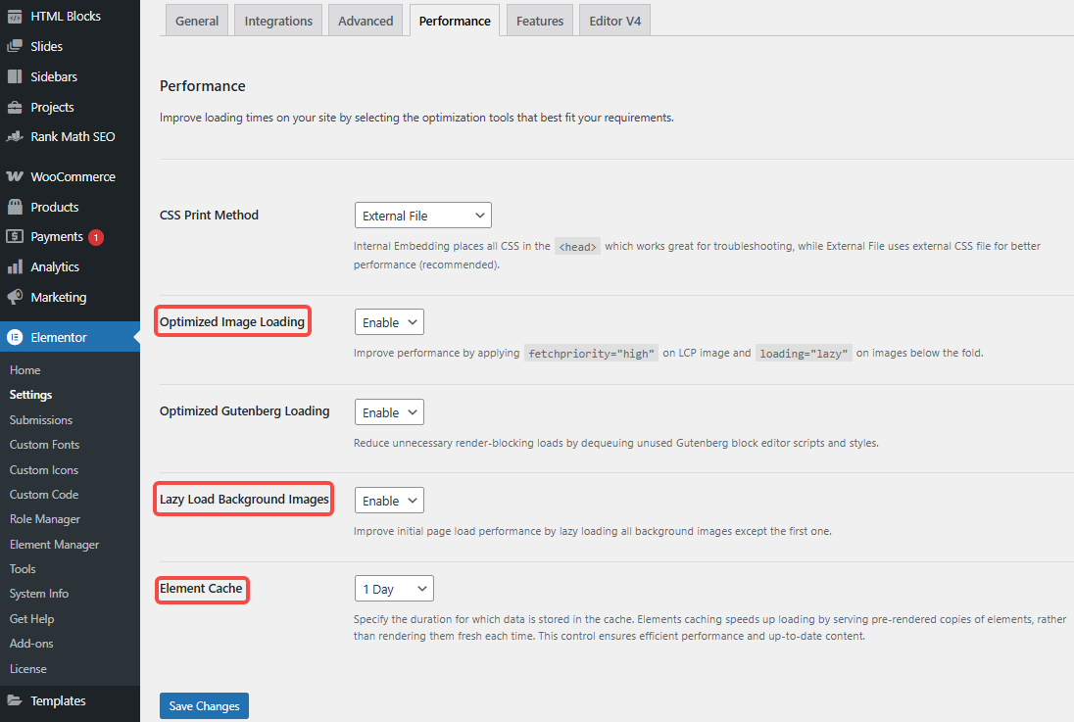Click the Sidebars menu icon
Image resolution: width=1074 pixels, height=722 pixels.
coord(15,76)
